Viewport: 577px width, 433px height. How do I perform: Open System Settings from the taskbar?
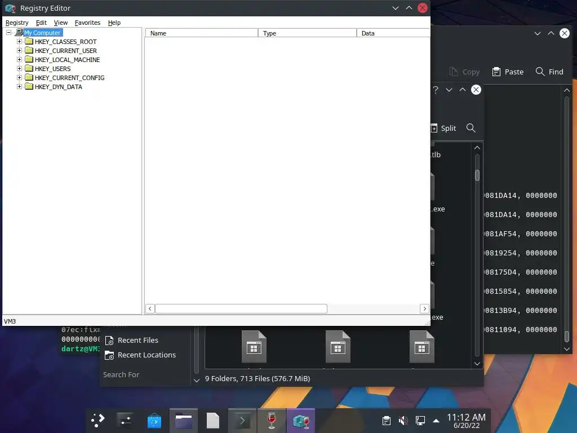coord(125,420)
